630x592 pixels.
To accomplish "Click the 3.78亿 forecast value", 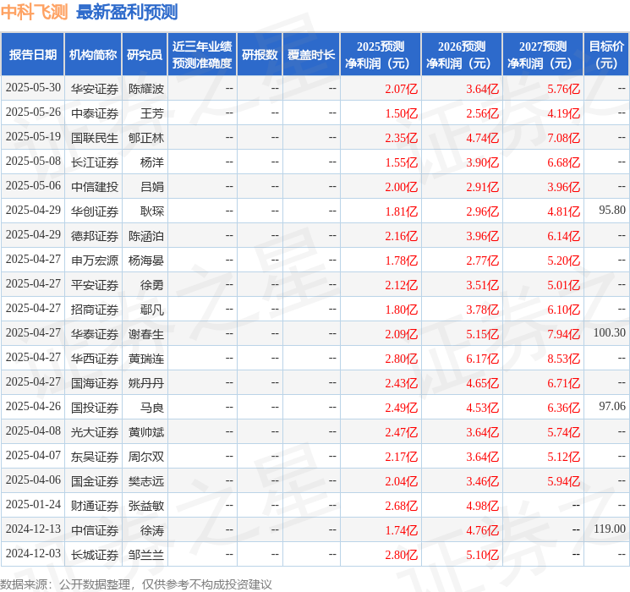I will pos(482,310).
